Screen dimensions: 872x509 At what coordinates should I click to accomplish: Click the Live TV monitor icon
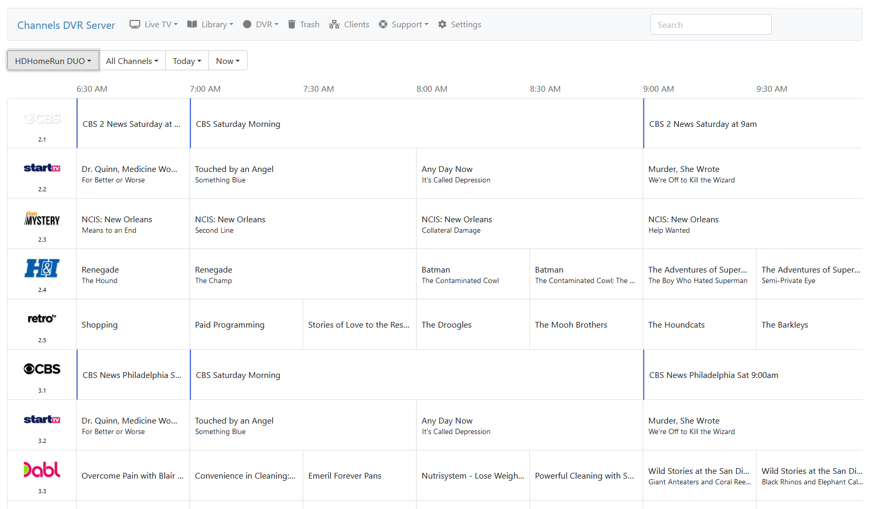point(135,25)
